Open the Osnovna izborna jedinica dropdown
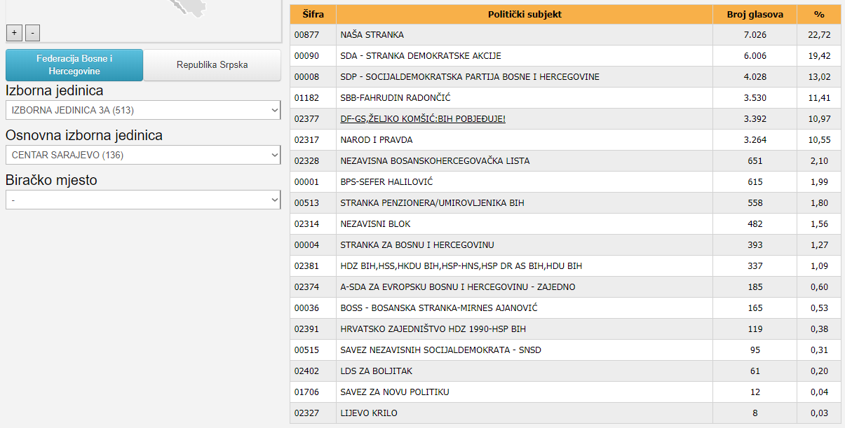845x428 pixels. (143, 155)
